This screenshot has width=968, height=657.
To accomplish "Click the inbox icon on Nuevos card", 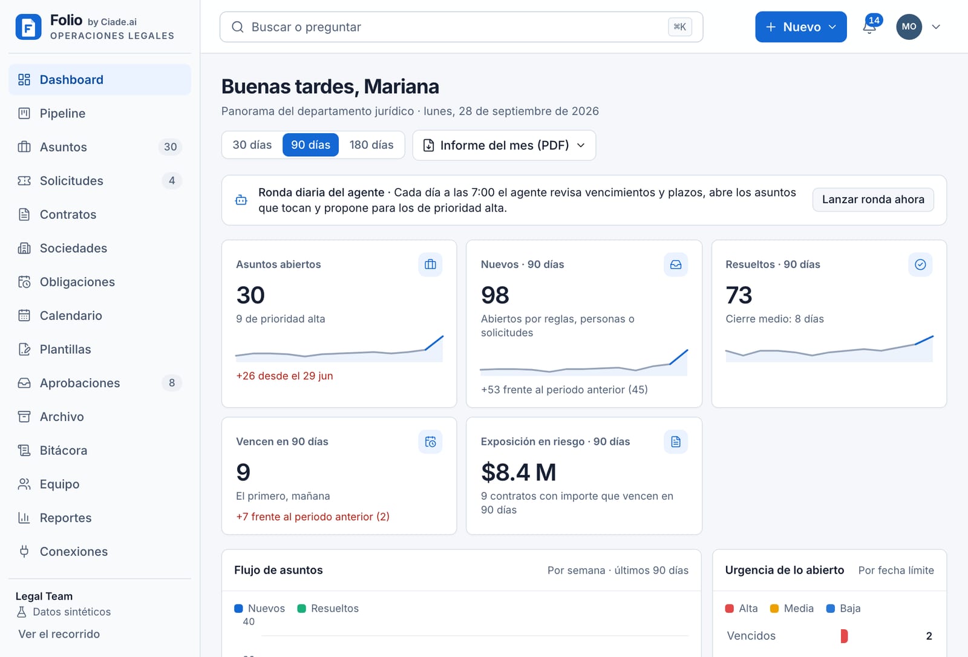I will coord(676,264).
